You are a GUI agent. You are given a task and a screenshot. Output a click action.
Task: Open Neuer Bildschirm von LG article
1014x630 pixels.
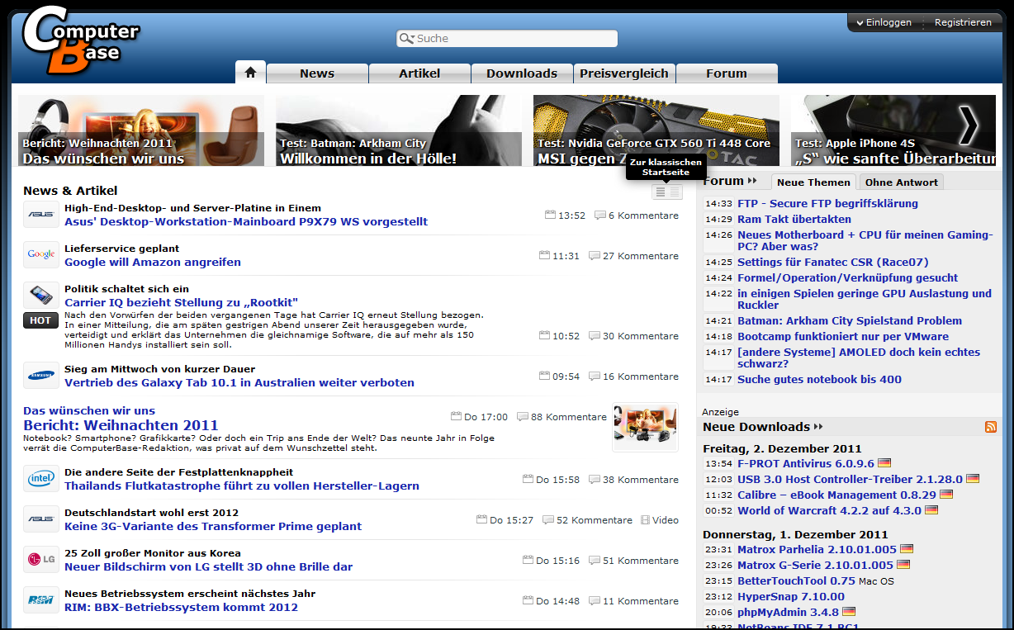[x=208, y=566]
